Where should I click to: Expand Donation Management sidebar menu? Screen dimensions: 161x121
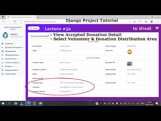click(x=14, y=47)
